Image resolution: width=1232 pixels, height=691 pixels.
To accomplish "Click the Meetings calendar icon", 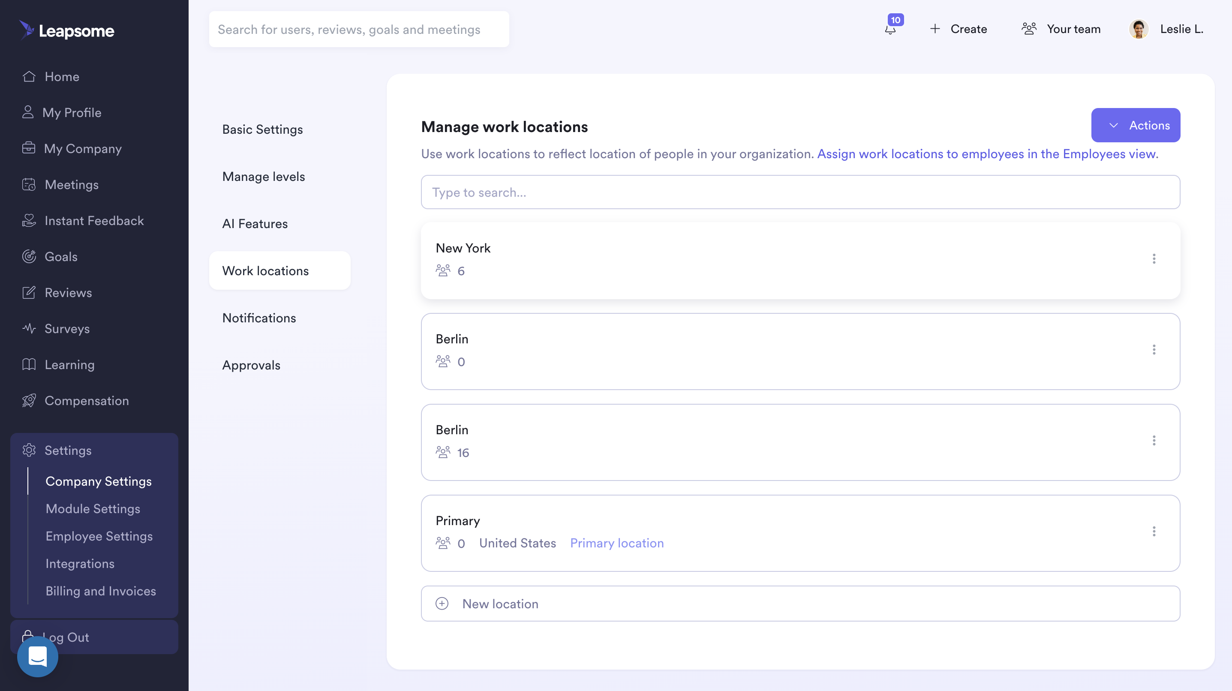I will point(29,185).
